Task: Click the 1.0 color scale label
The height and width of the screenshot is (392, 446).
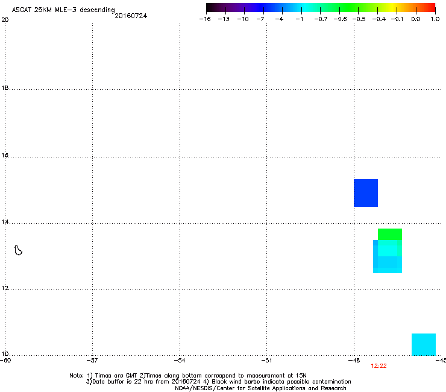Action: pos(435,19)
